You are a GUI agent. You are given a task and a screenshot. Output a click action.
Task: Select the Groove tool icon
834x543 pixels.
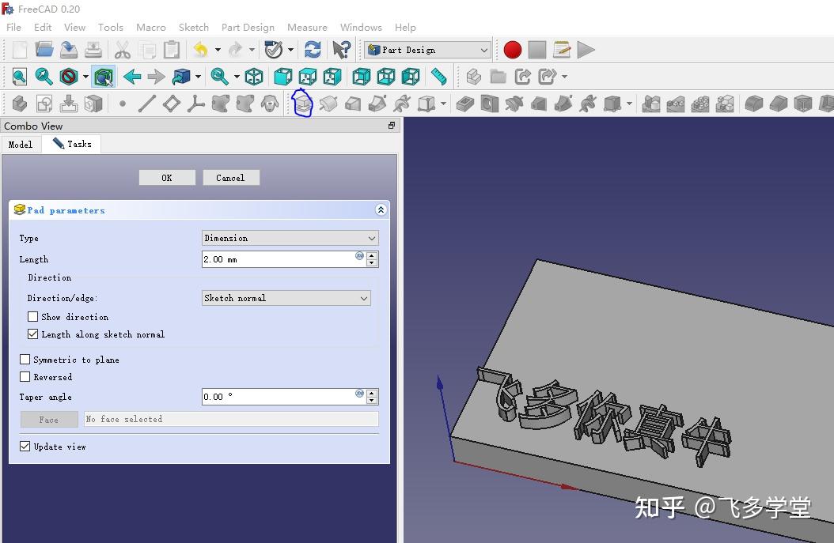coord(514,104)
